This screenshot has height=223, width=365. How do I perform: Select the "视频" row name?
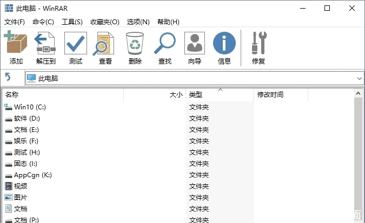(x=21, y=186)
